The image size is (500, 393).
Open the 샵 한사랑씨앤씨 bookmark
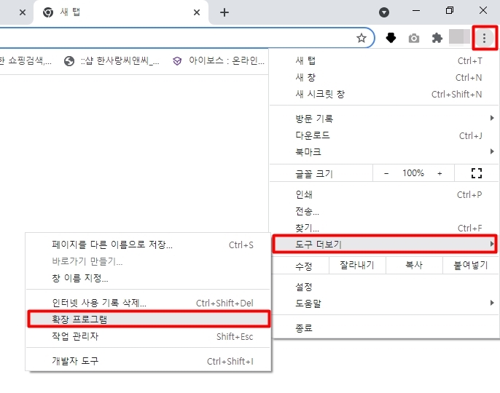point(112,60)
